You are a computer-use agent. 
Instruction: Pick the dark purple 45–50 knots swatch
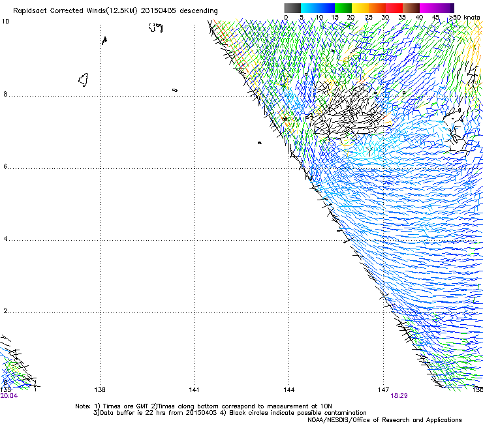tap(445, 8)
